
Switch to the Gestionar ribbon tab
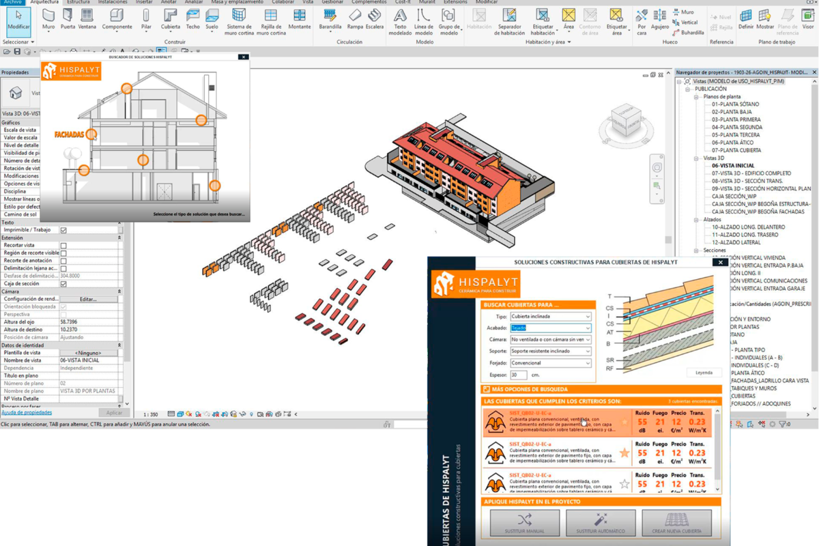pyautogui.click(x=332, y=2)
